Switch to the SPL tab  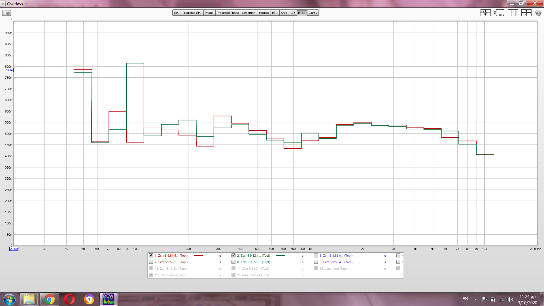[x=177, y=13]
